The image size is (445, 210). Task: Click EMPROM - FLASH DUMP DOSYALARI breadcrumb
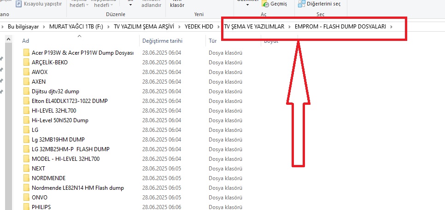point(340,27)
